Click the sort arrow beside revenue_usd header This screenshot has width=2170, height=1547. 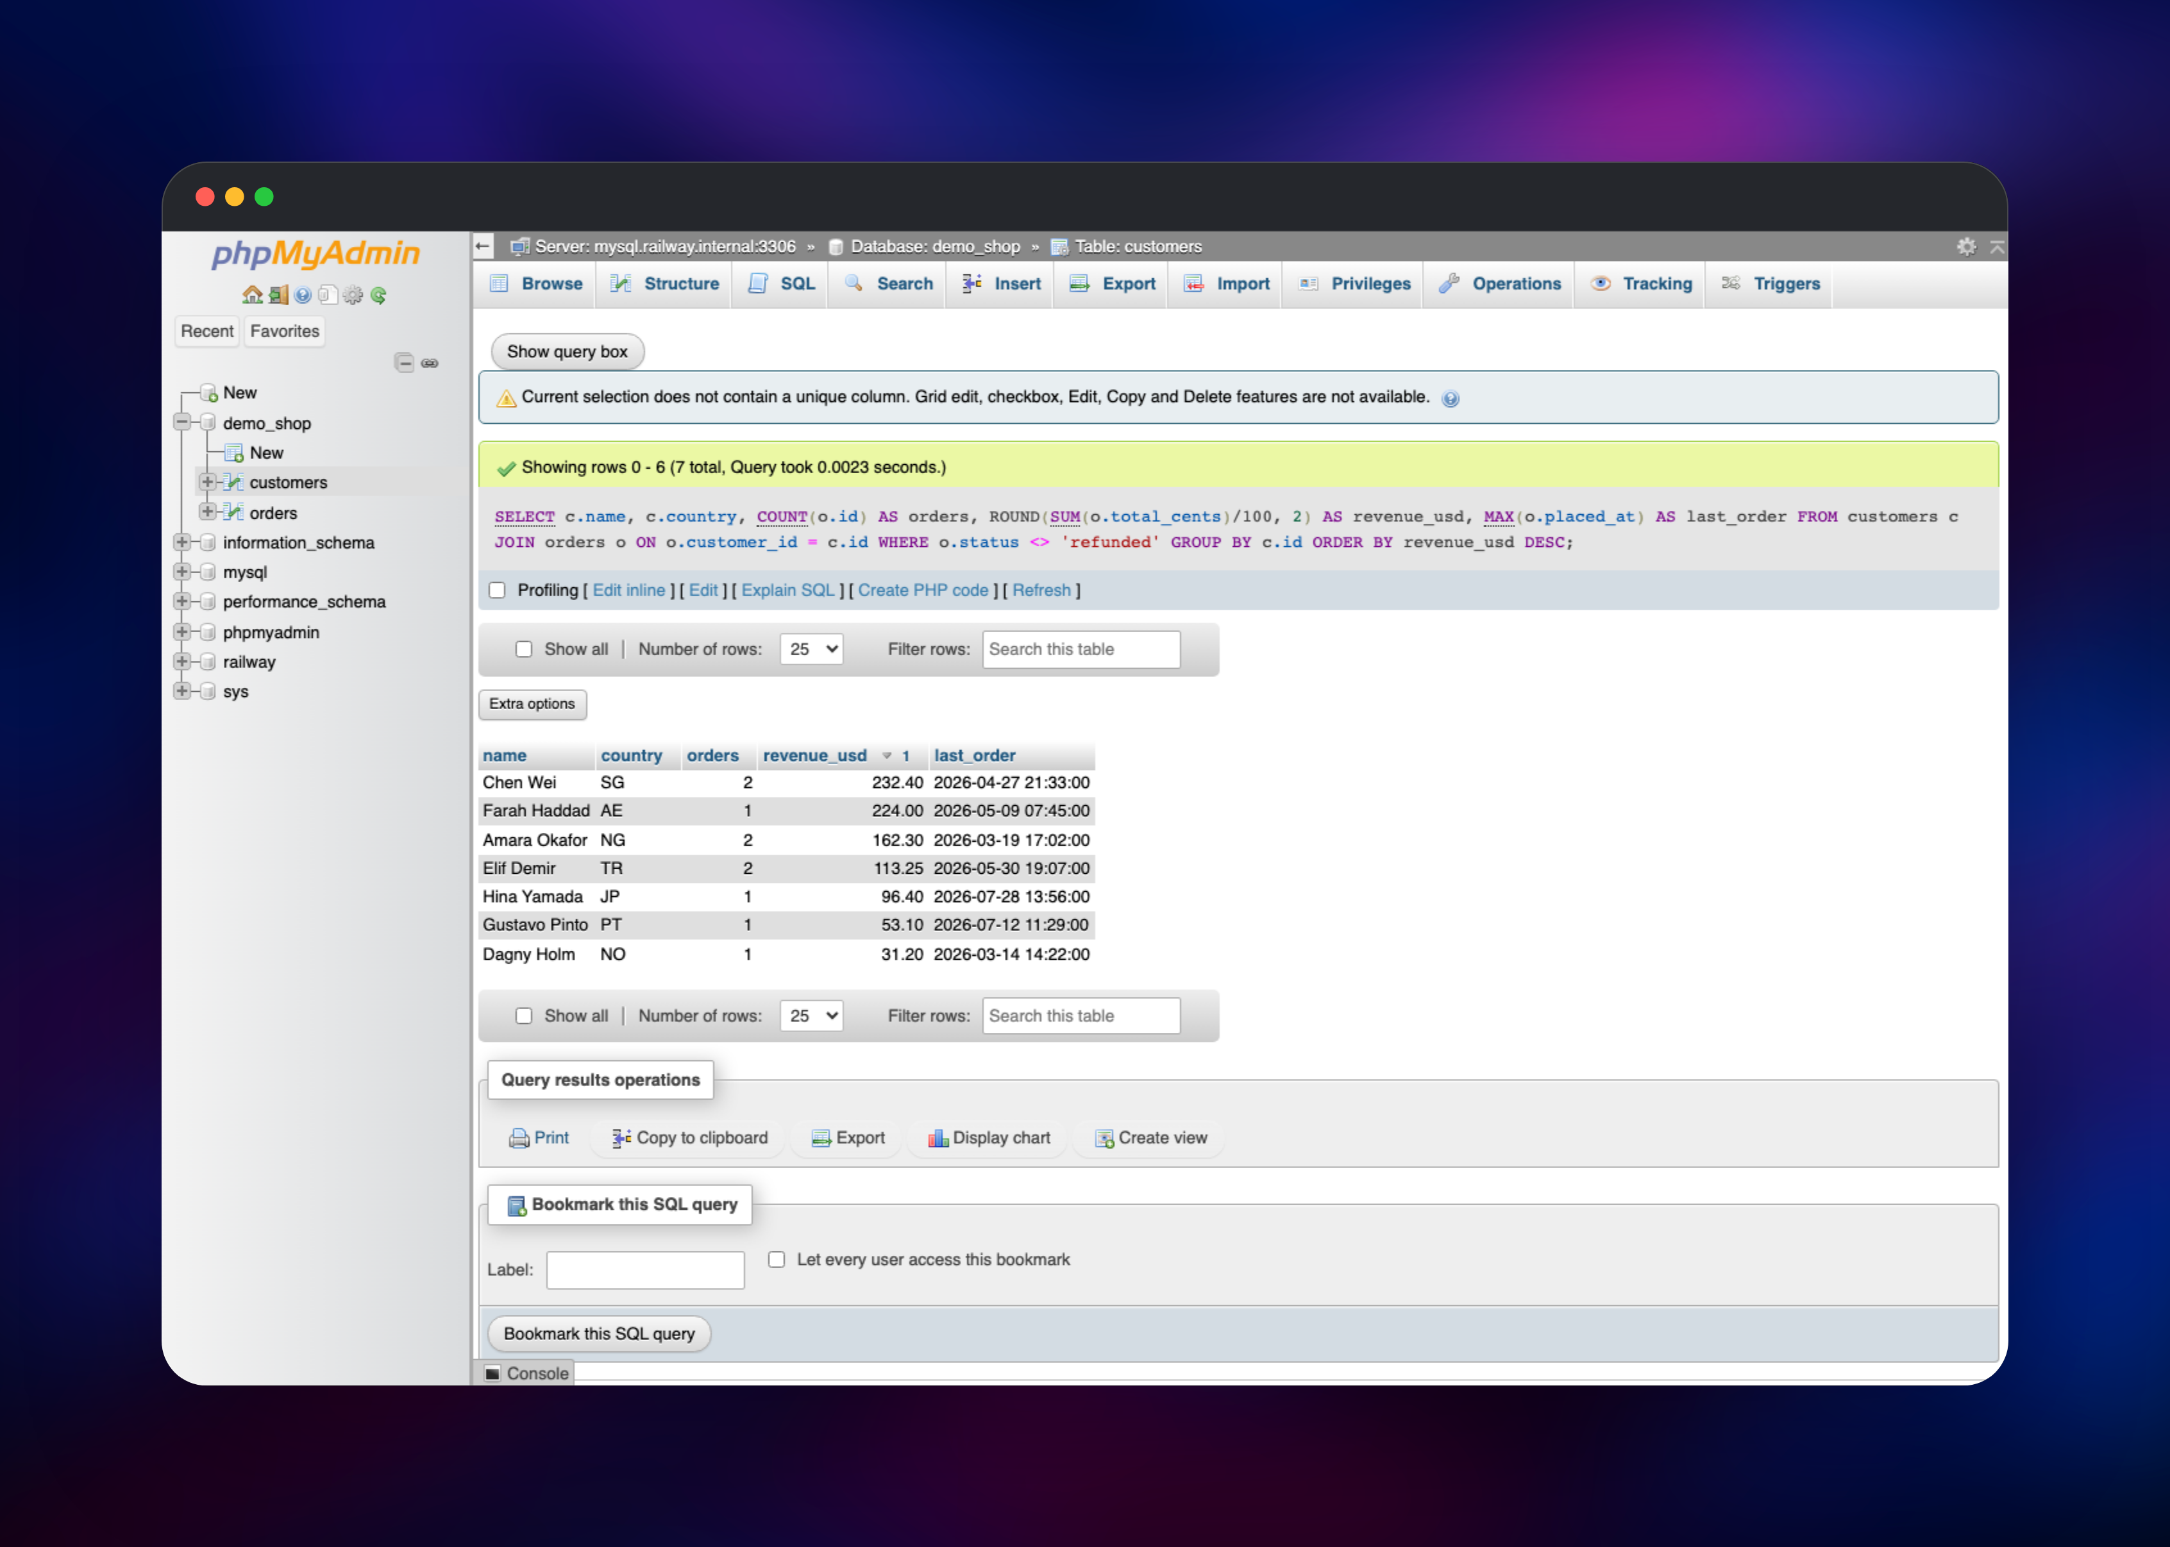pos(887,755)
